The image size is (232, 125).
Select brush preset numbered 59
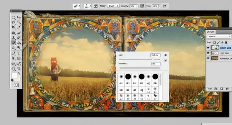click(142, 97)
